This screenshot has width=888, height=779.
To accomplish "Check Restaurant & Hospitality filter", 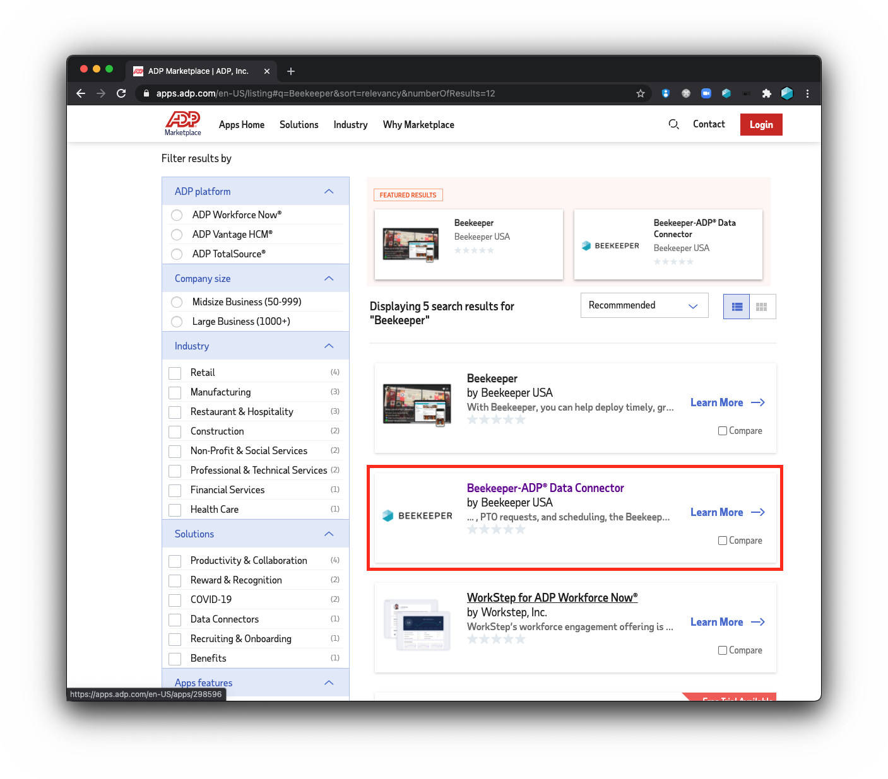I will [x=175, y=412].
